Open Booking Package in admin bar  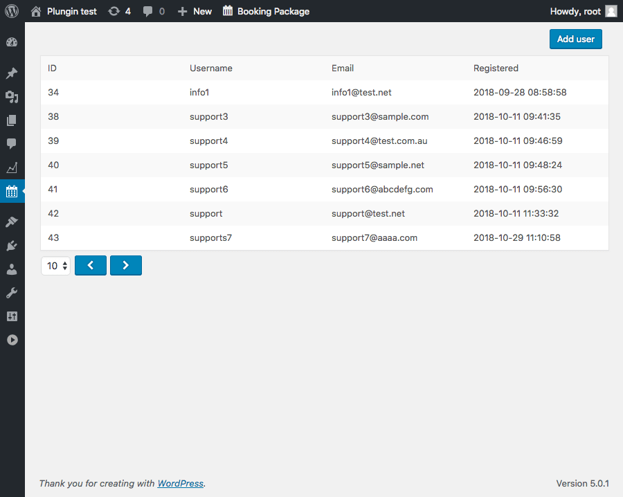tap(273, 12)
